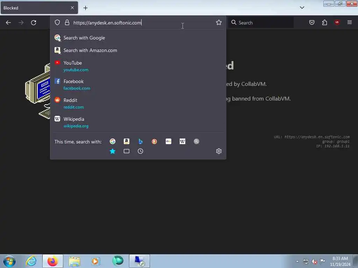Open the clock showing 8:33 AM
The image size is (358, 268).
(x=340, y=261)
